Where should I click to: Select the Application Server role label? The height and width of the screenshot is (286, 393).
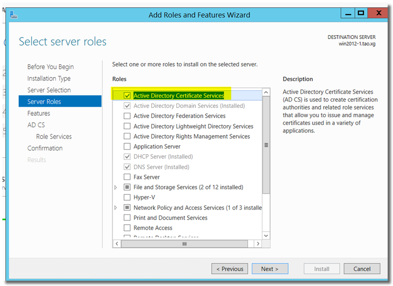(157, 146)
